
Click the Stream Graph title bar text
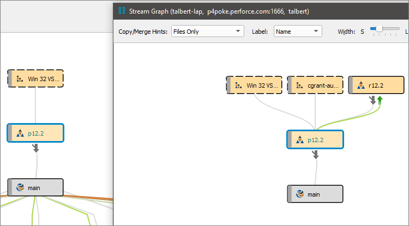(x=212, y=10)
